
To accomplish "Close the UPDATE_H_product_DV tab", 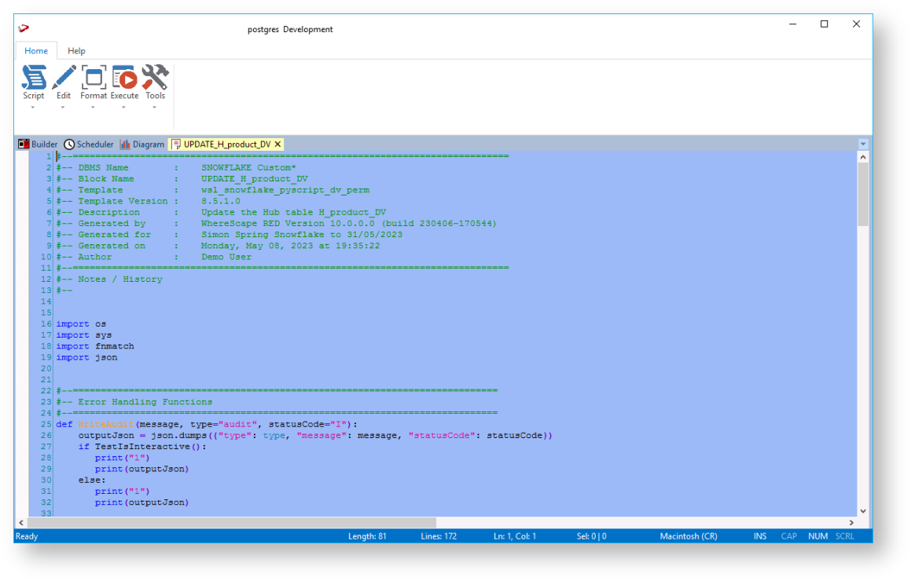I will pos(277,144).
